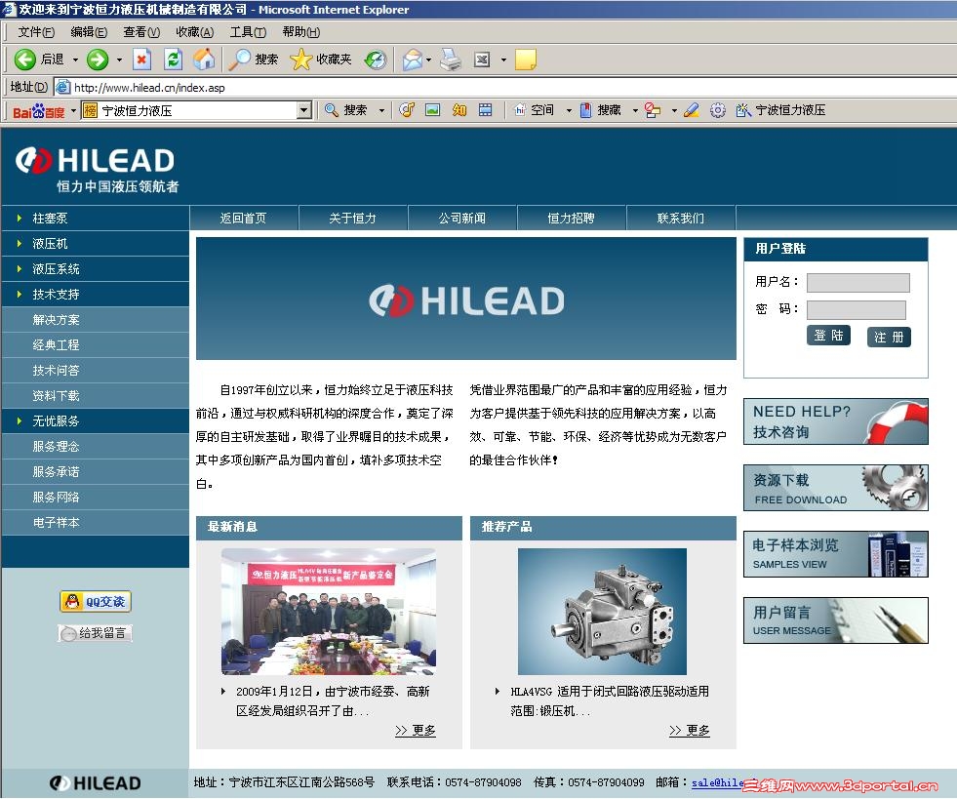Screen dimensions: 957x799
Task: Click the hydraulic pump product image
Action: (x=602, y=611)
